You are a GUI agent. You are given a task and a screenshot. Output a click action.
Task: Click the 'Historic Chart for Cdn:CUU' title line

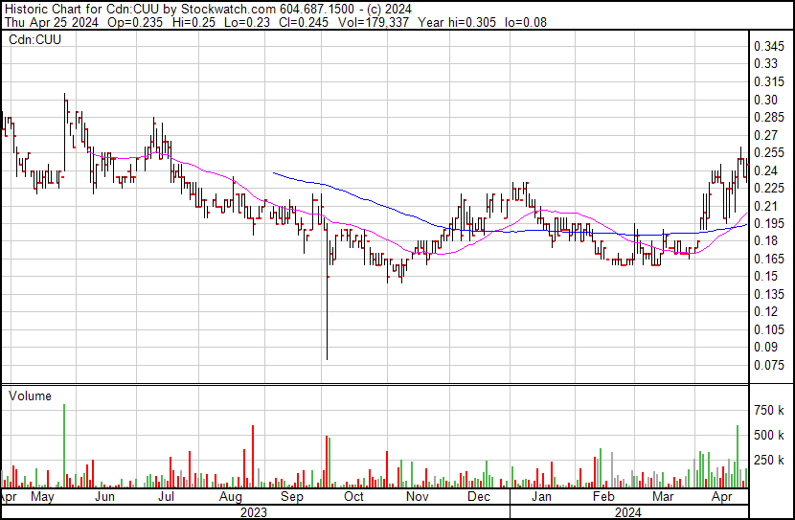tap(209, 10)
